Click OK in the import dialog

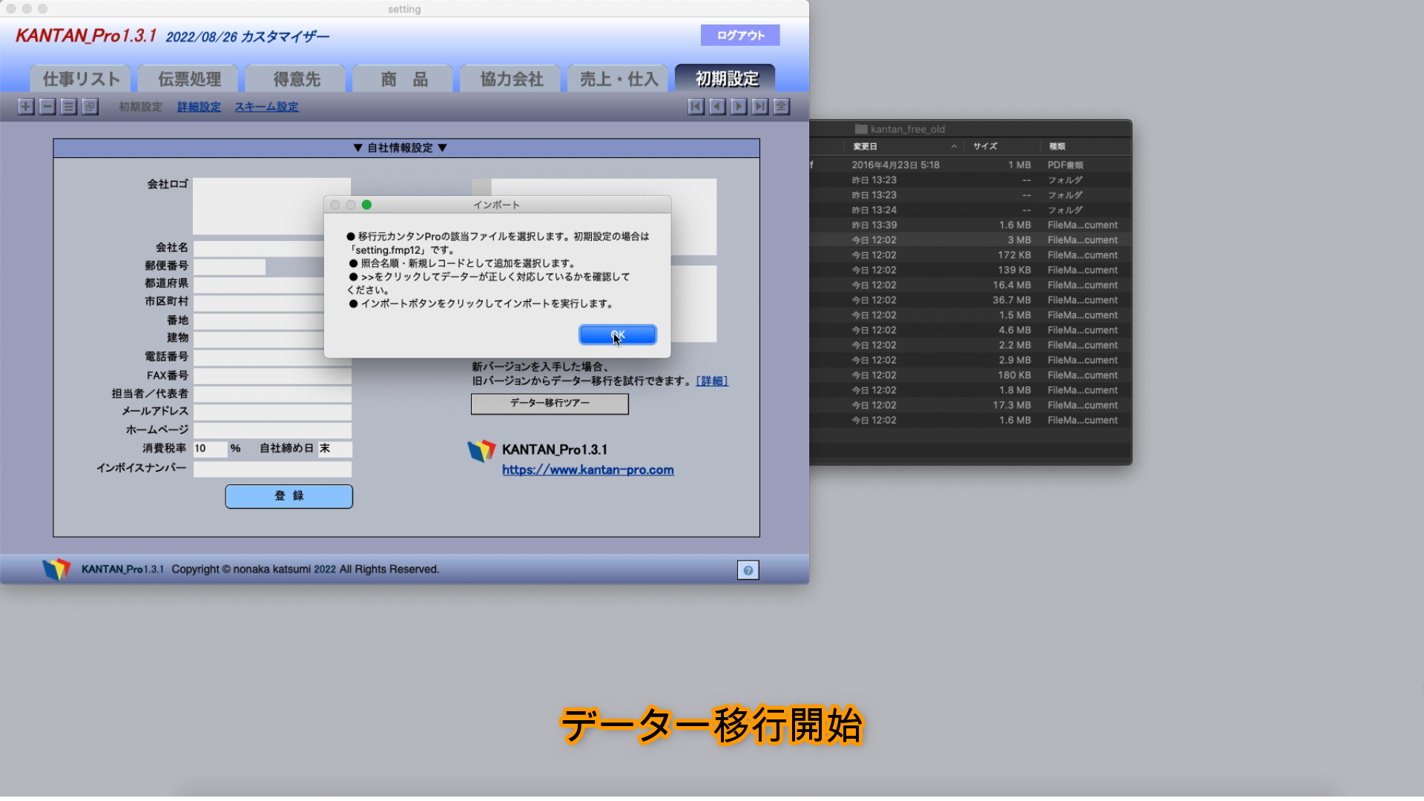pyautogui.click(x=618, y=335)
